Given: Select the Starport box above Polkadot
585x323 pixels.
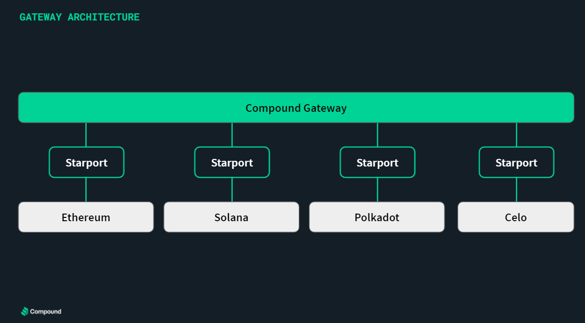Looking at the screenshot, I should [377, 162].
